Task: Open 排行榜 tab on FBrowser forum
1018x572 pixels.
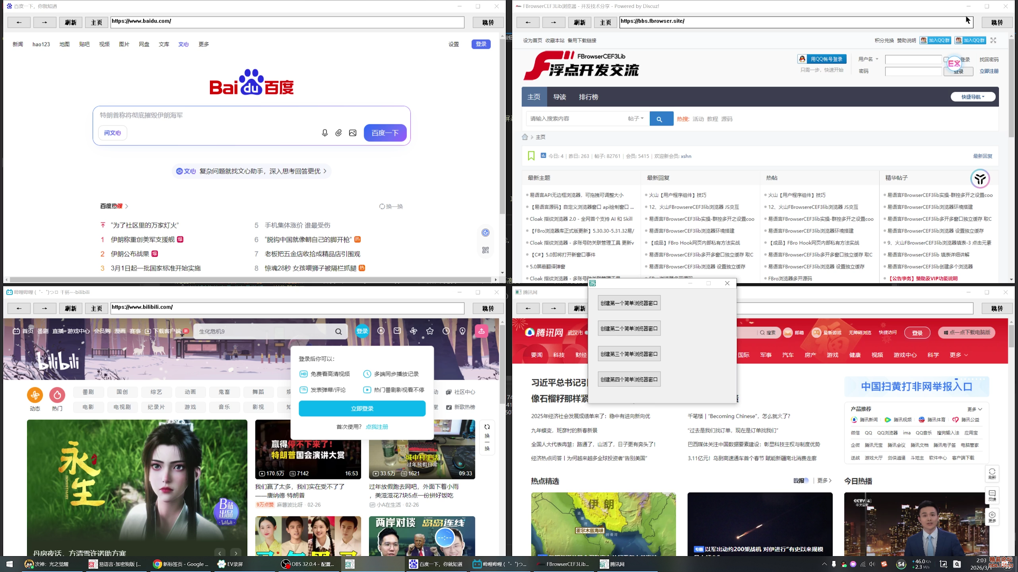Action: 589,97
